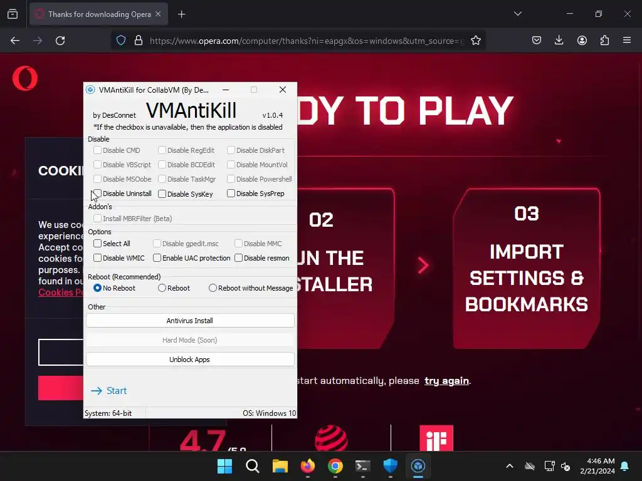This screenshot has height=481, width=642.
Task: Go back with the browser back arrow
Action: pyautogui.click(x=15, y=41)
